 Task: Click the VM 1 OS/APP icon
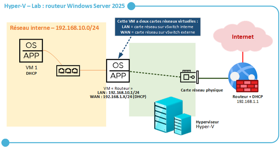[31, 51]
